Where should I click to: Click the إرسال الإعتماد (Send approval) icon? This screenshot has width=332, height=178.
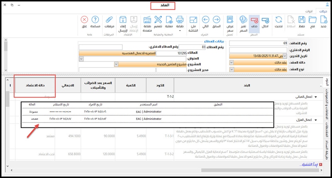click(x=134, y=20)
